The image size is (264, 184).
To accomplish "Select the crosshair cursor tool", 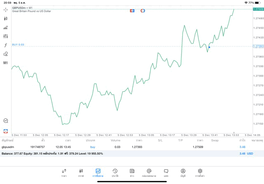I will click(x=6, y=9).
